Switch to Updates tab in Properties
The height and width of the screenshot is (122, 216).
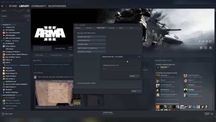(88, 28)
